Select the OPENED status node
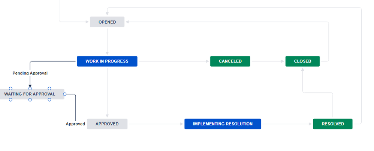 [107, 22]
